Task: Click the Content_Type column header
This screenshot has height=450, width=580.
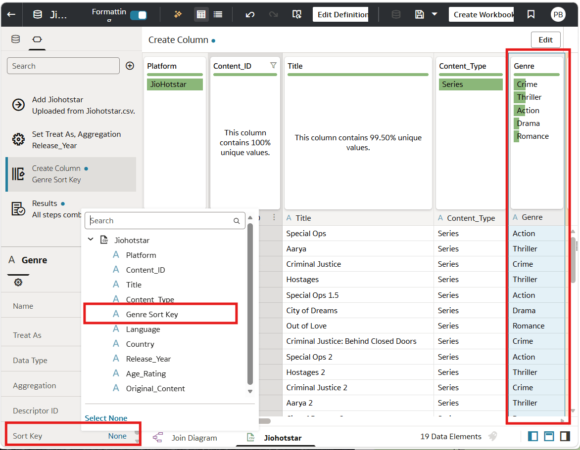Action: point(471,218)
